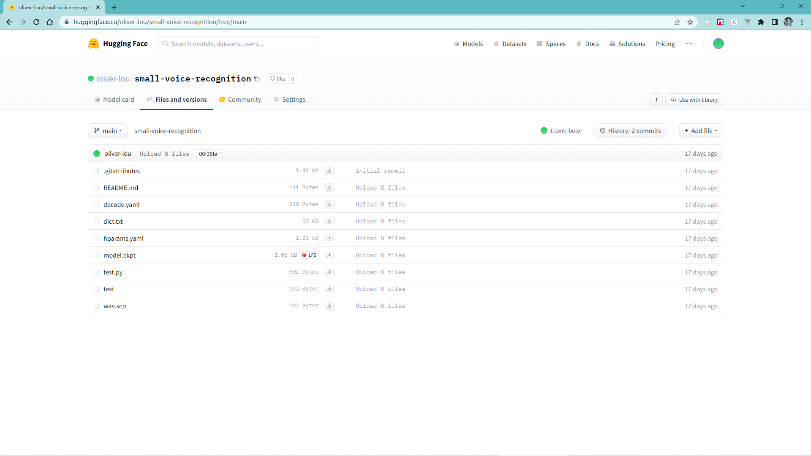Viewport: 811px width, 456px height.
Task: Download the README.md file
Action: pyautogui.click(x=329, y=187)
